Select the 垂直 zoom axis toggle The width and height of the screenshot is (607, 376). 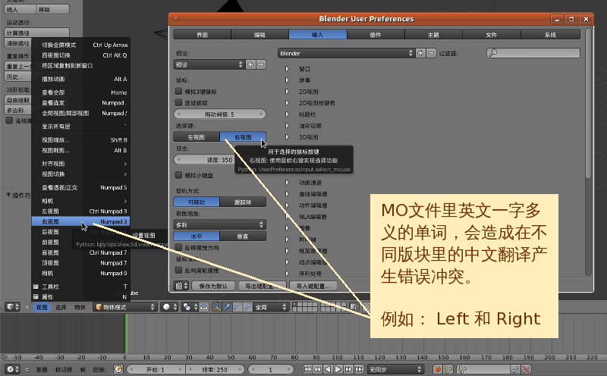click(x=243, y=236)
